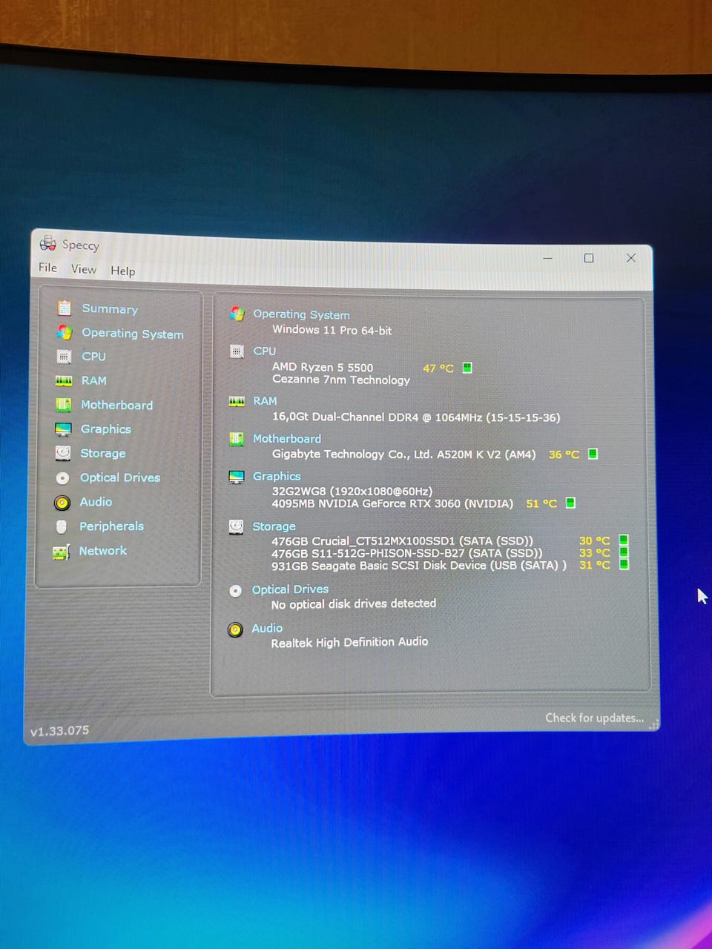Open CPU heading link in summary
This screenshot has height=949, width=712.
[264, 351]
